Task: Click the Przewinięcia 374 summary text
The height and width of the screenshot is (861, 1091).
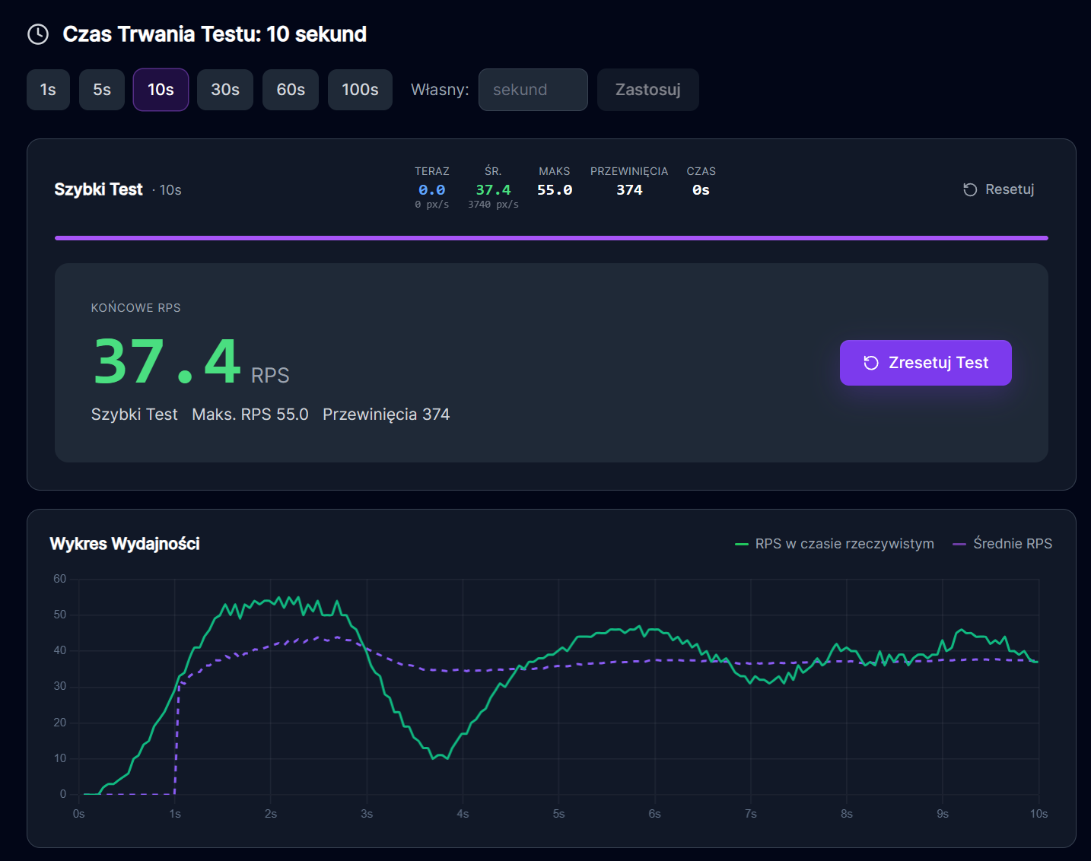Action: pos(386,415)
